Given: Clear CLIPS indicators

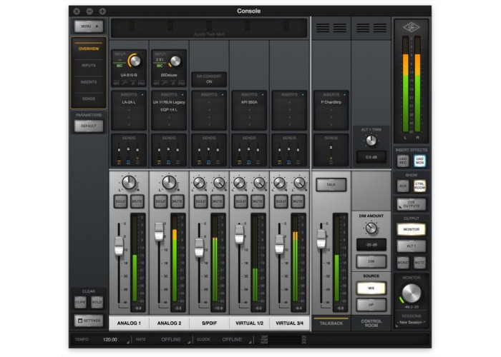Looking at the screenshot, I should pos(80,302).
